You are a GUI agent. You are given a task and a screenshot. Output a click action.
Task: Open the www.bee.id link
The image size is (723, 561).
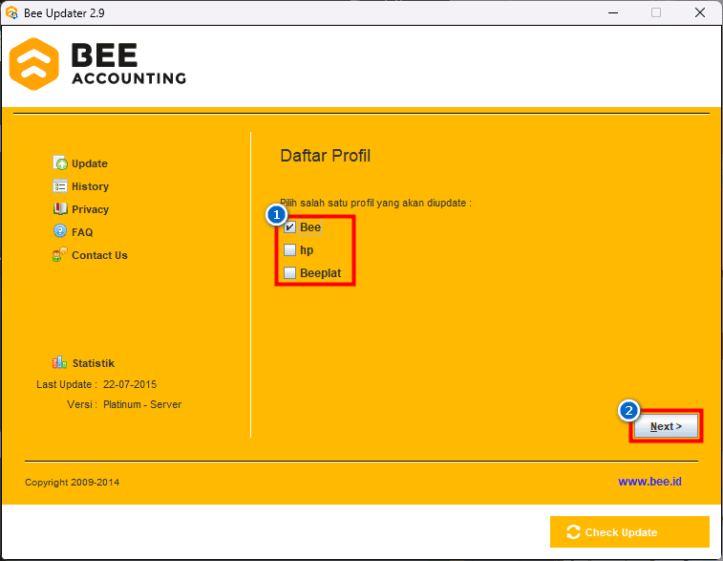649,482
